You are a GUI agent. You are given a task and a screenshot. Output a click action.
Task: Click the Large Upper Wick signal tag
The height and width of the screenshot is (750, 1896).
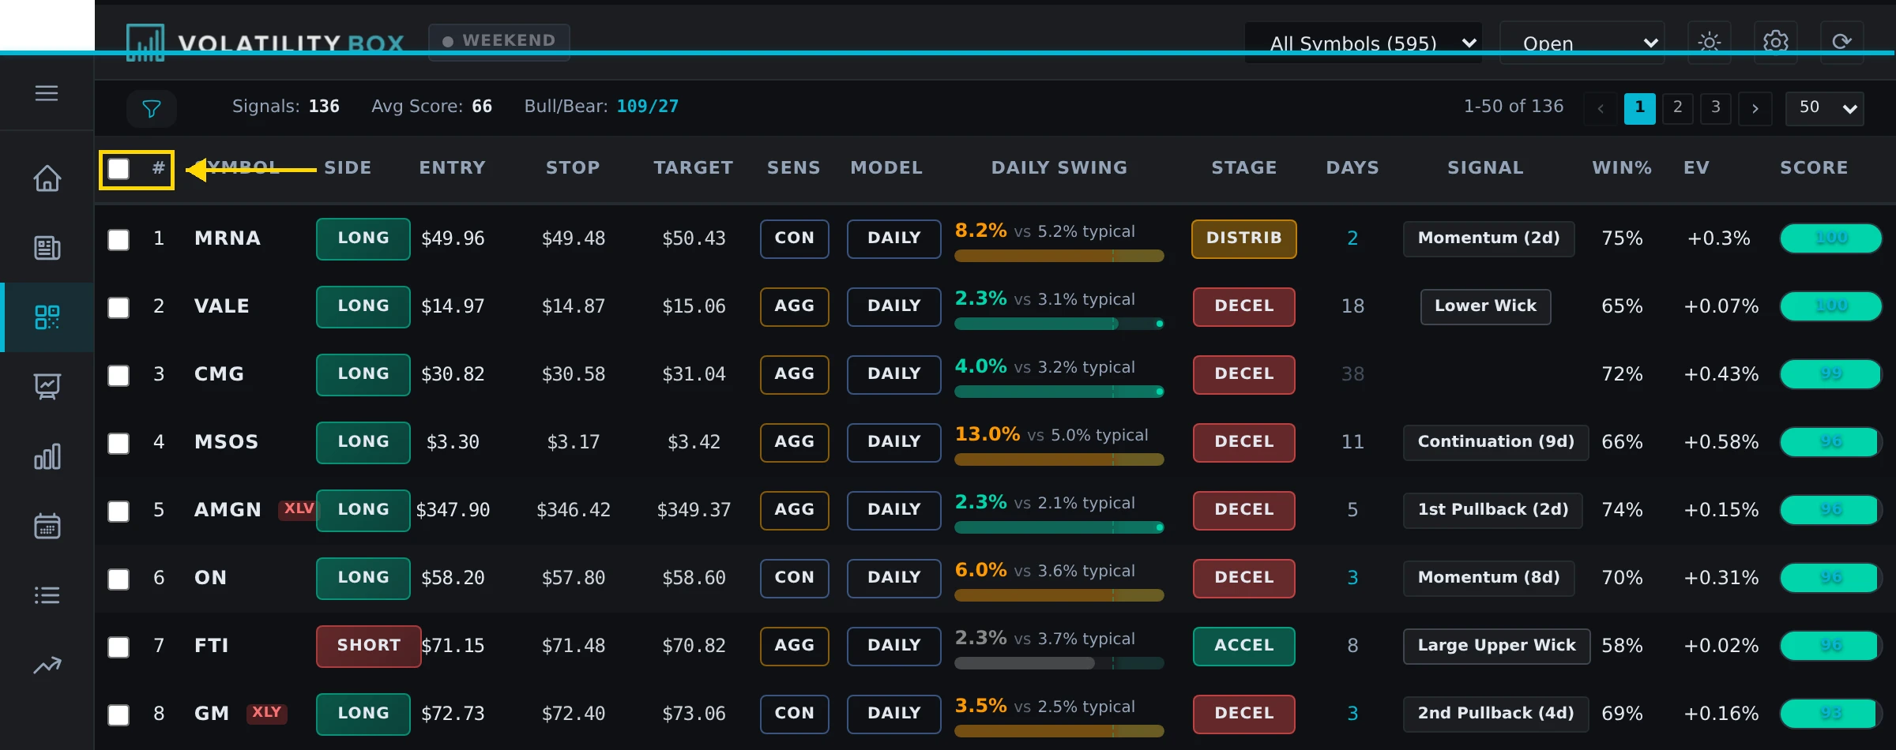[1496, 646]
